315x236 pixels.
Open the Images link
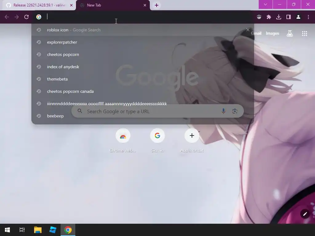(273, 33)
